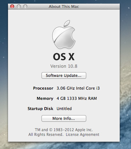Viewport: 131px width, 149px height.
Task: Click the gray minimize window button
Action: coord(19,7)
